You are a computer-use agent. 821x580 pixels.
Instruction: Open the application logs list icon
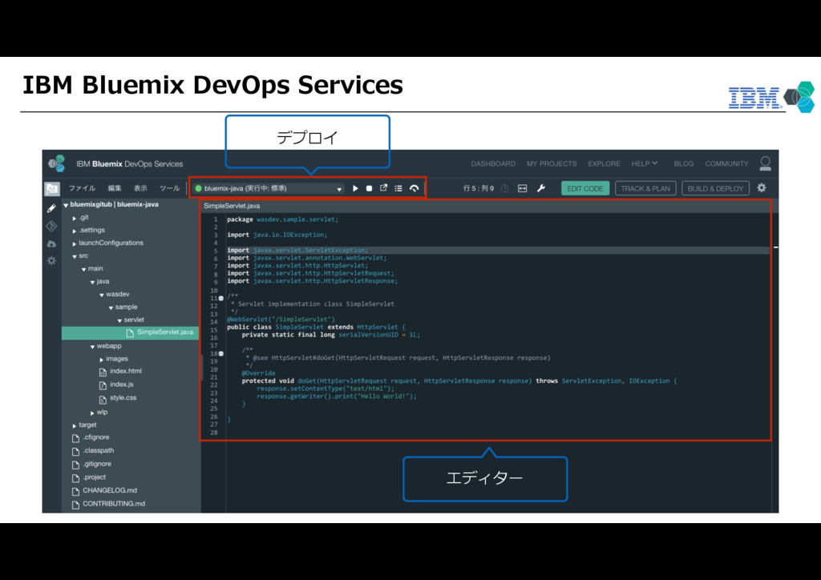[398, 188]
